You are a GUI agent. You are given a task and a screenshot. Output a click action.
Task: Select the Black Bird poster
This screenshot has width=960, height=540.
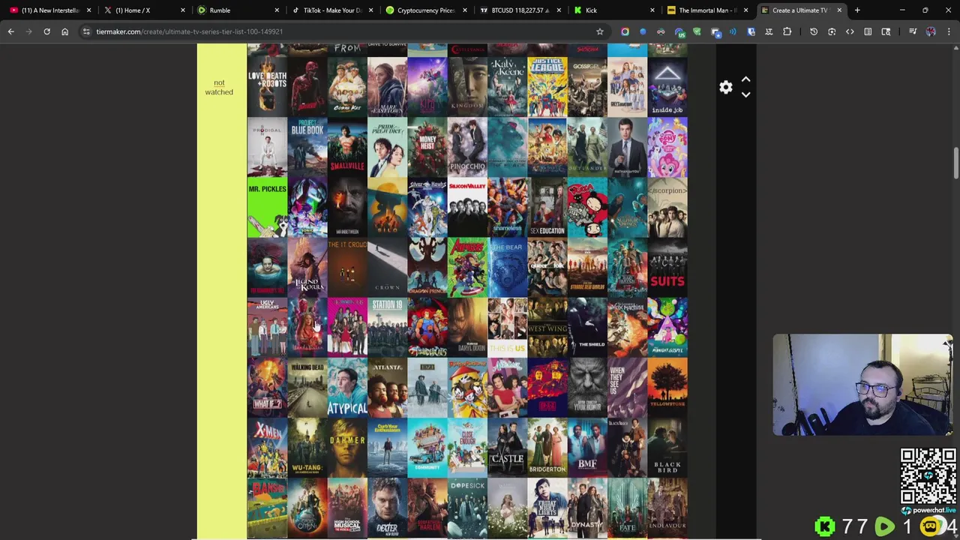coord(667,448)
